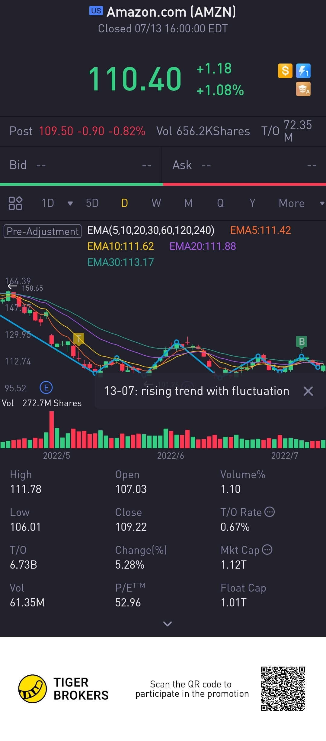Tap the 2022/6 date axis label

(x=171, y=456)
